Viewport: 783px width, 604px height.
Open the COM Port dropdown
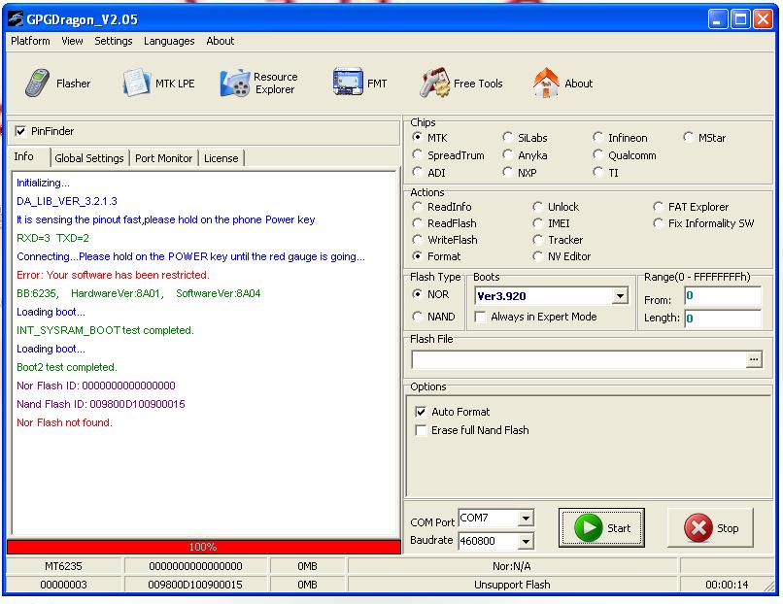[526, 519]
